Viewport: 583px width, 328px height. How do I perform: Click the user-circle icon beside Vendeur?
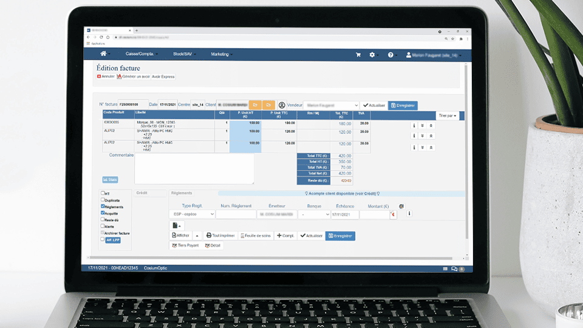pyautogui.click(x=282, y=105)
